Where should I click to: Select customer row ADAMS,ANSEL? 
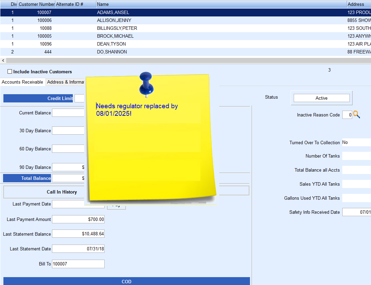click(185, 12)
